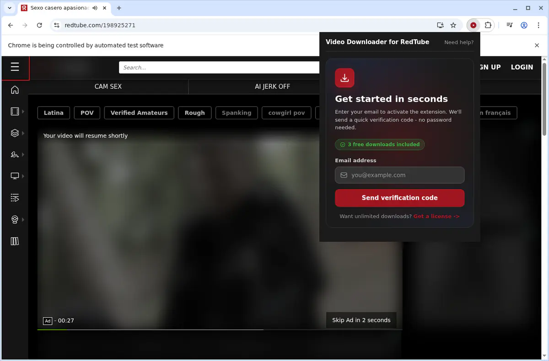The height and width of the screenshot is (361, 549).
Task: Click the envelope icon in email field
Action: (x=344, y=175)
